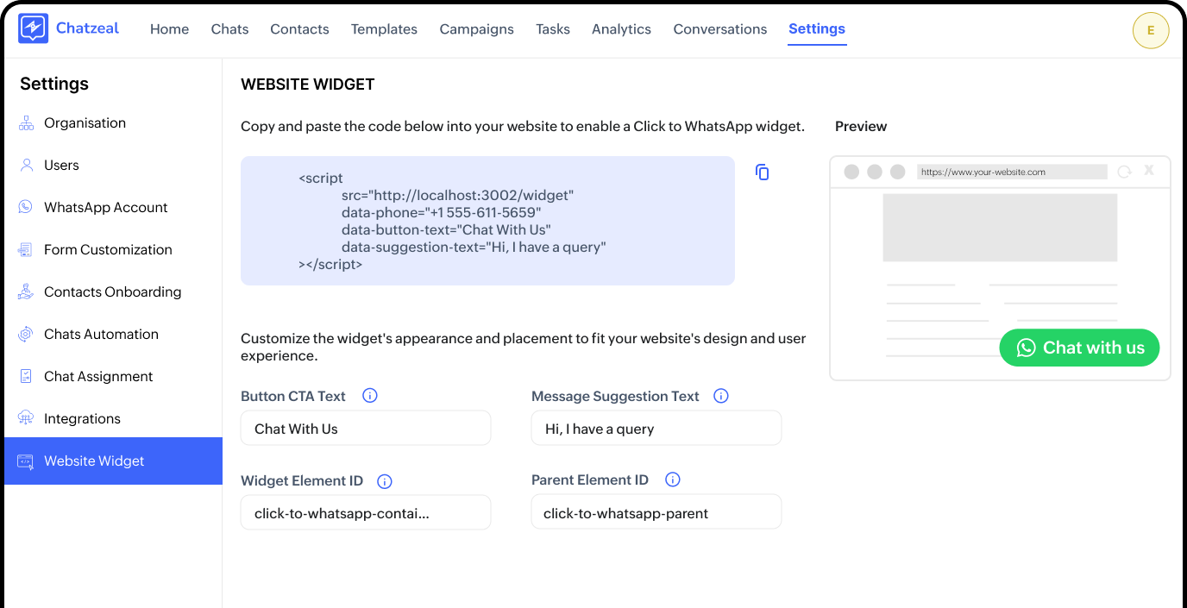
Task: Select the Settings tab
Action: pyautogui.click(x=817, y=29)
